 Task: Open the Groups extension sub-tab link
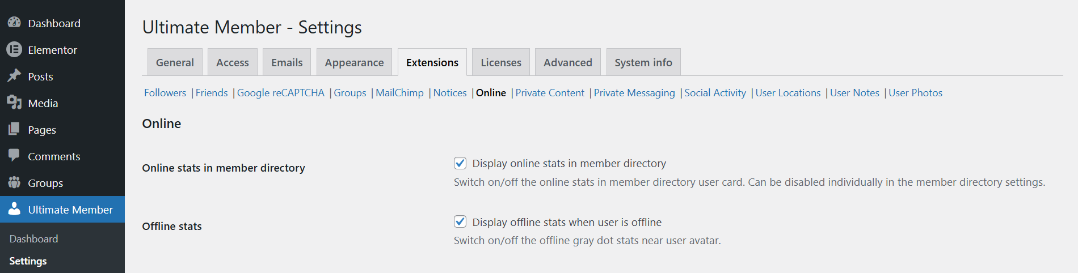pos(350,93)
